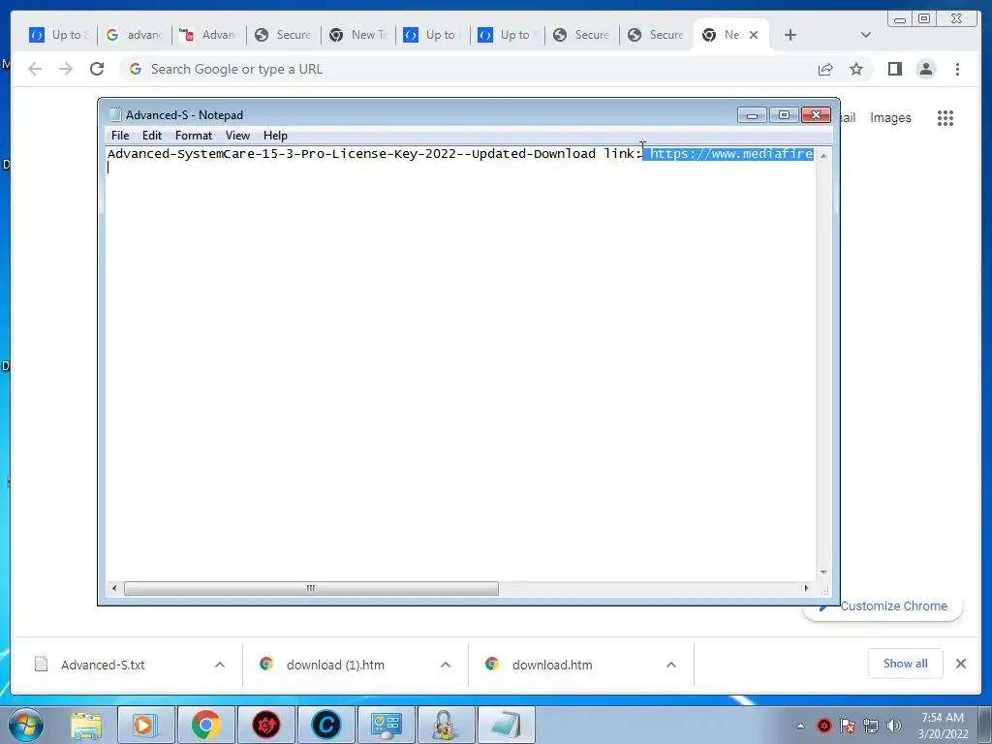Open Notepad Help menu
This screenshot has height=744, width=992.
[275, 136]
